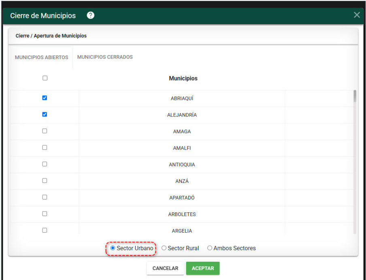Image resolution: width=366 pixels, height=280 pixels.
Task: Check the AMAGA checkbox
Action: point(45,131)
